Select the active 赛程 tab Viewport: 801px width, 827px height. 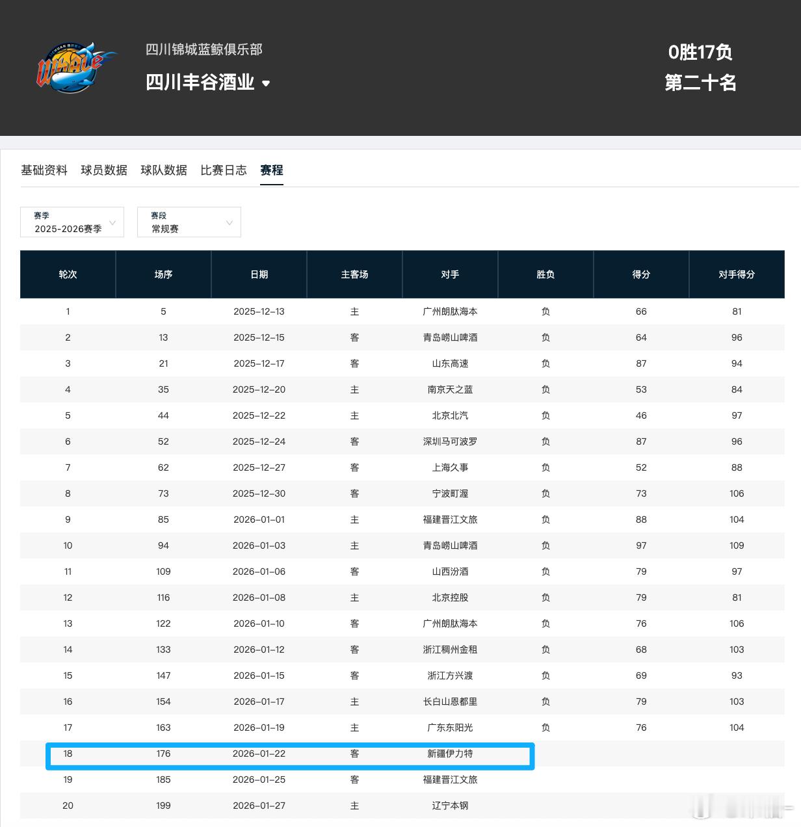click(x=271, y=170)
